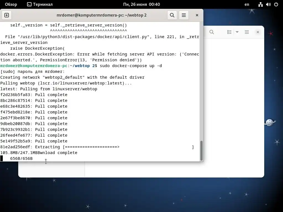
Task: Click the line '2e67f3be8670: Pull complete'
Action: (x=34, y=118)
